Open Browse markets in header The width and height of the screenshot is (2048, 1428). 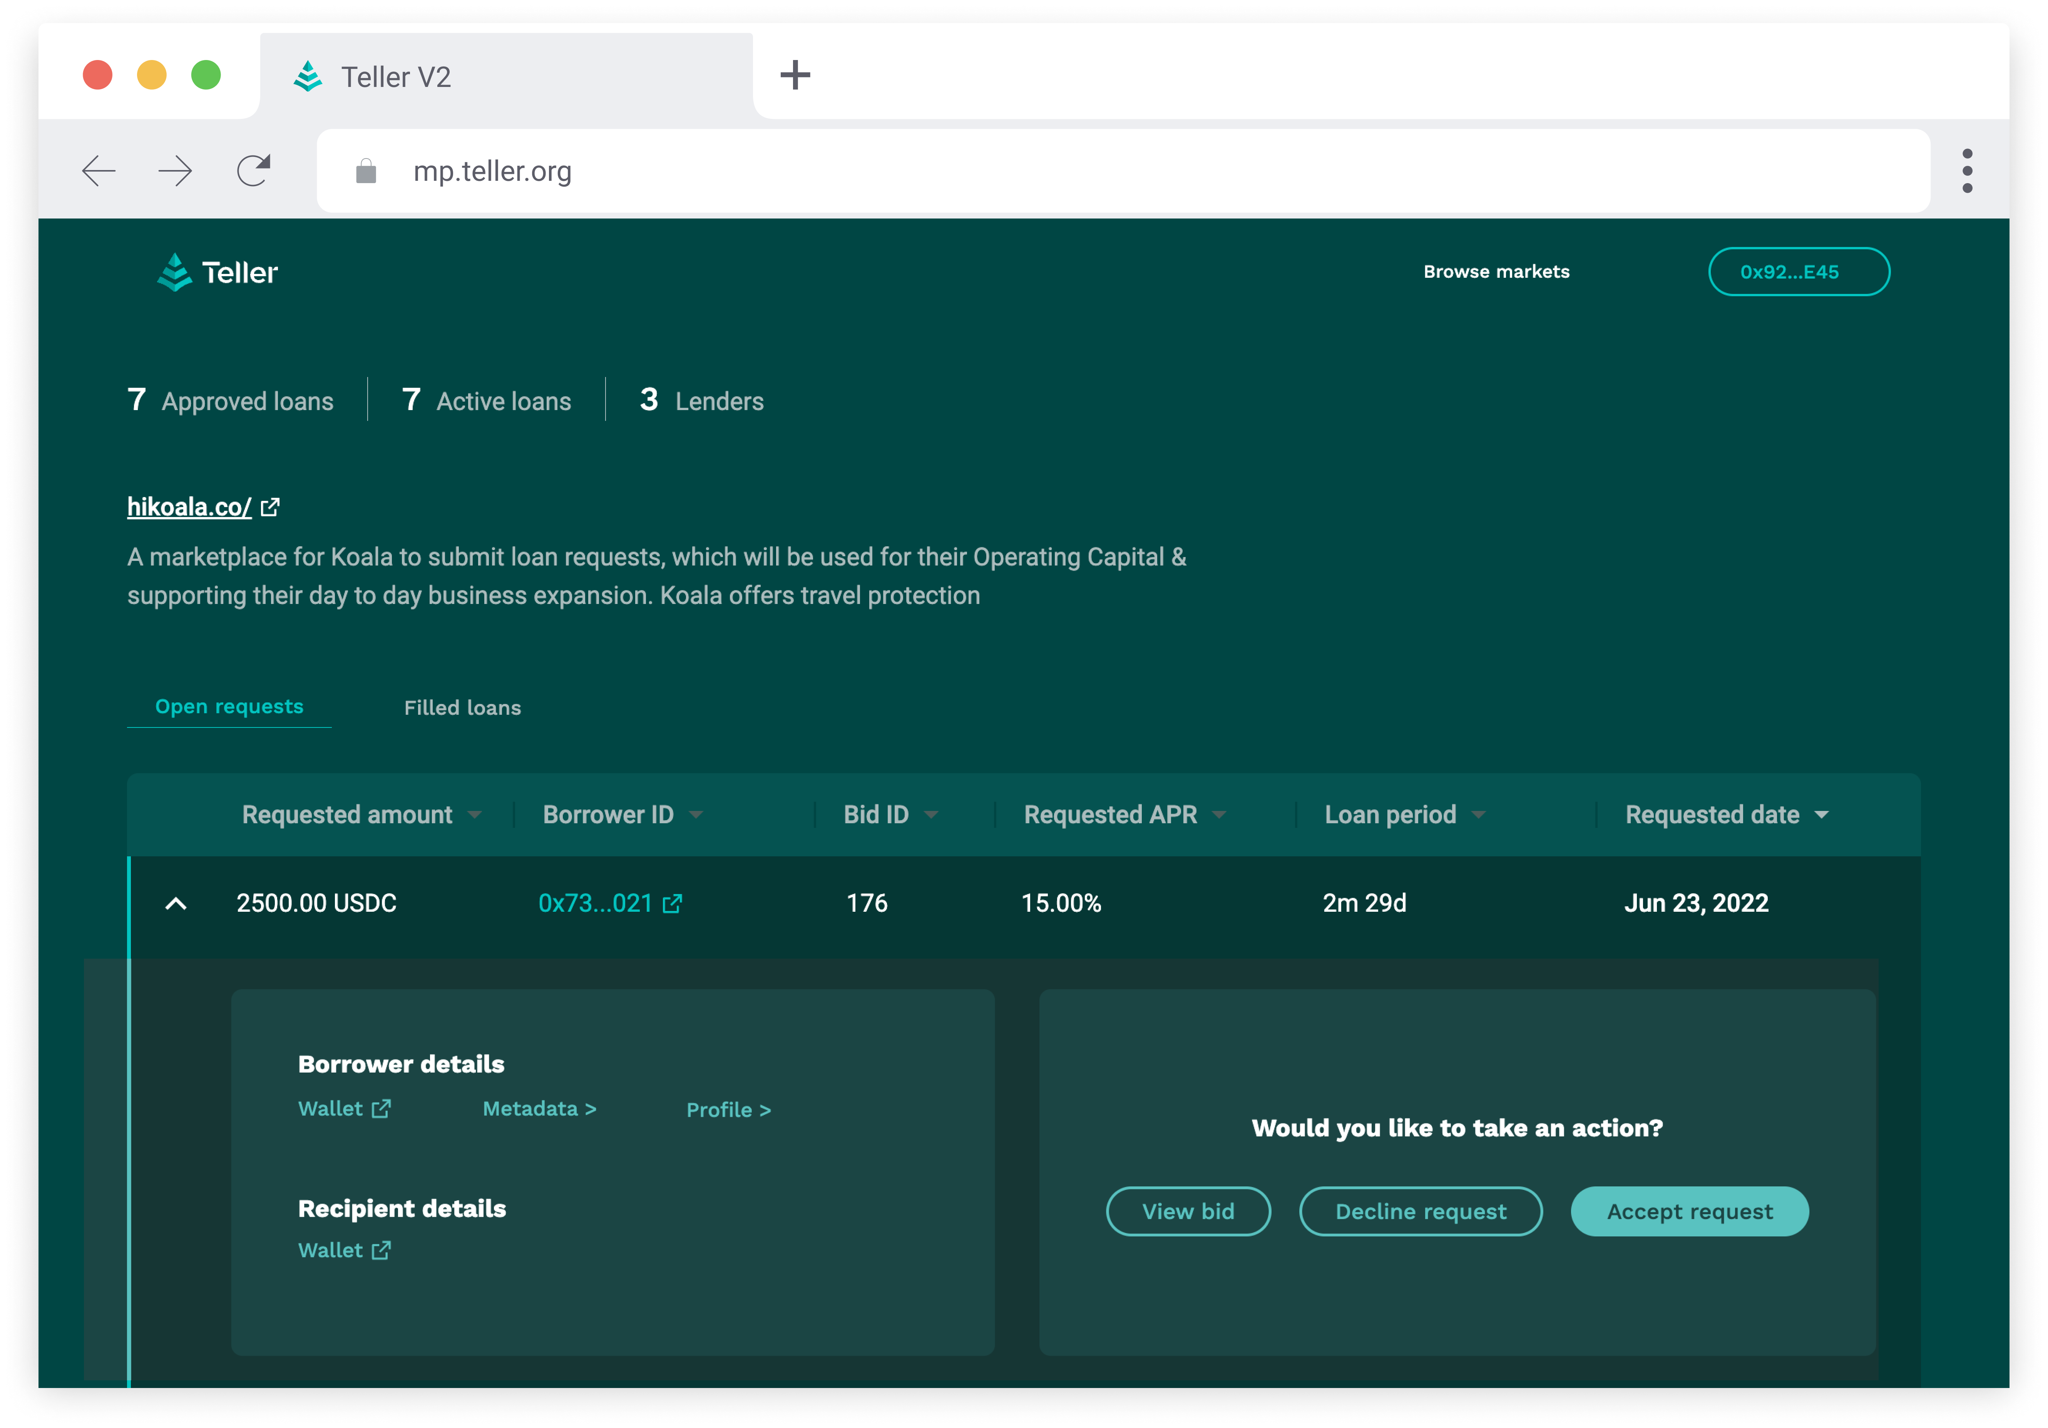1496,272
